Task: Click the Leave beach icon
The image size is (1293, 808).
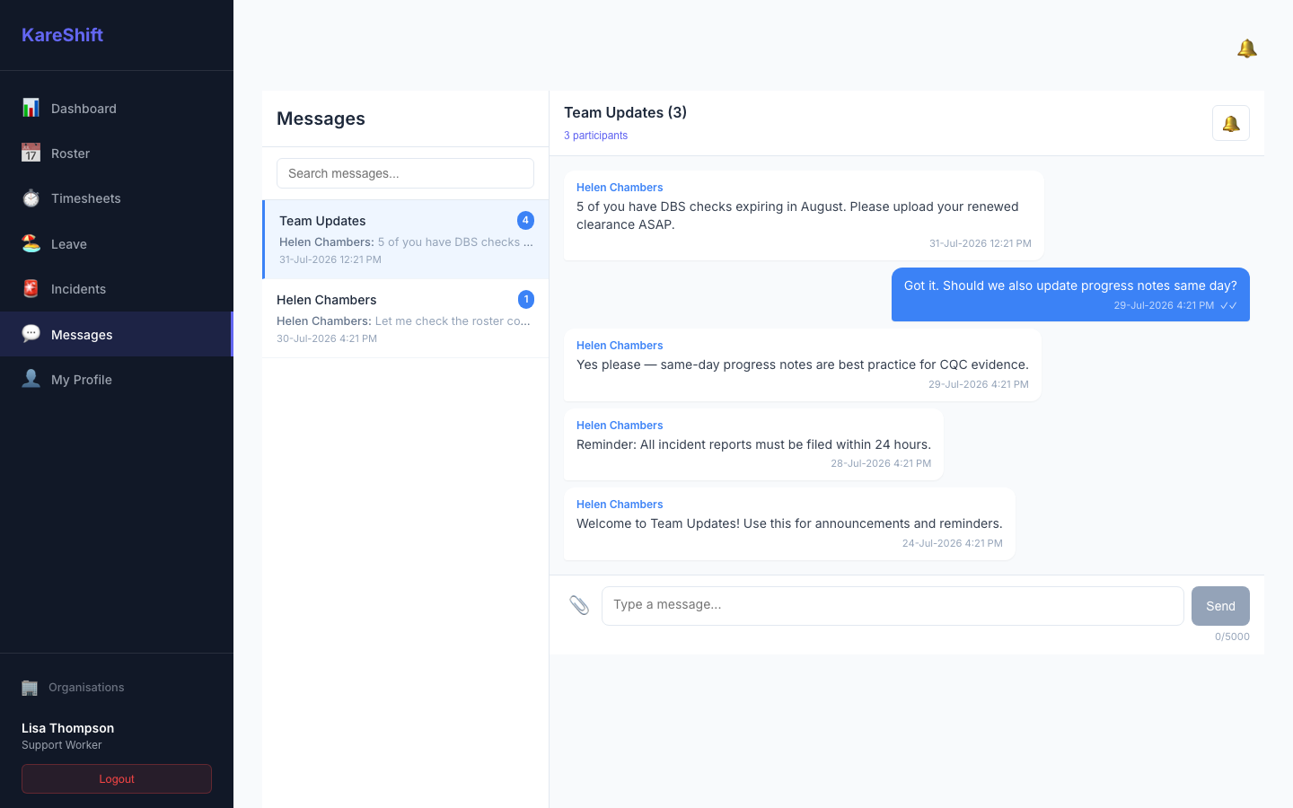Action: click(x=31, y=243)
